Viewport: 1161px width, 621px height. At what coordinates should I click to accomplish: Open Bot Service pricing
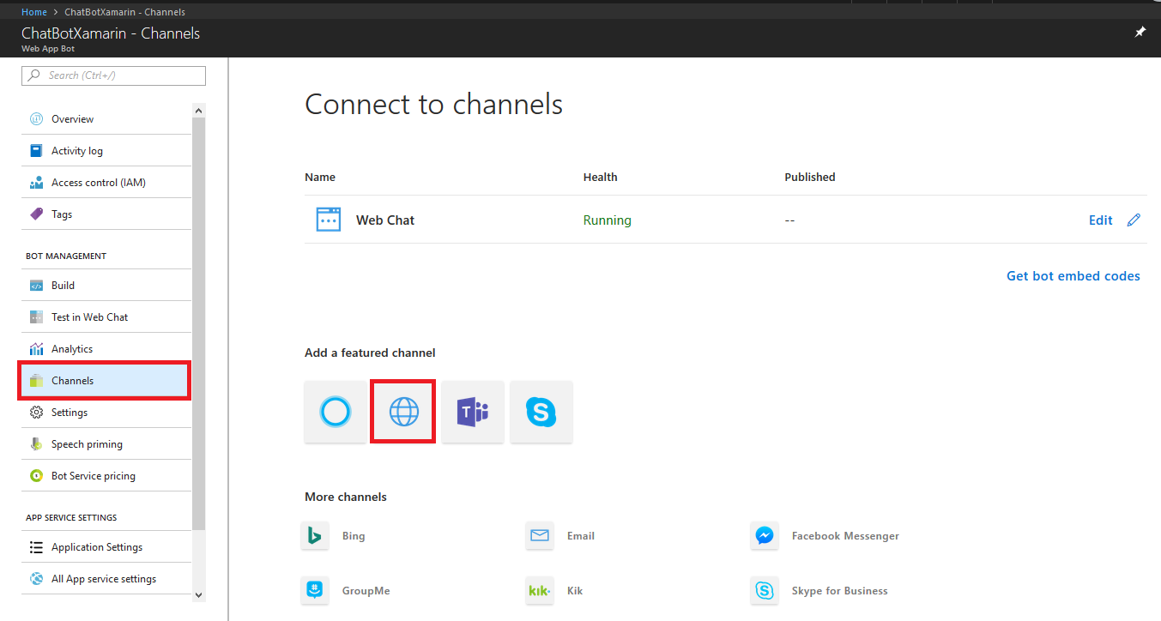click(106, 476)
